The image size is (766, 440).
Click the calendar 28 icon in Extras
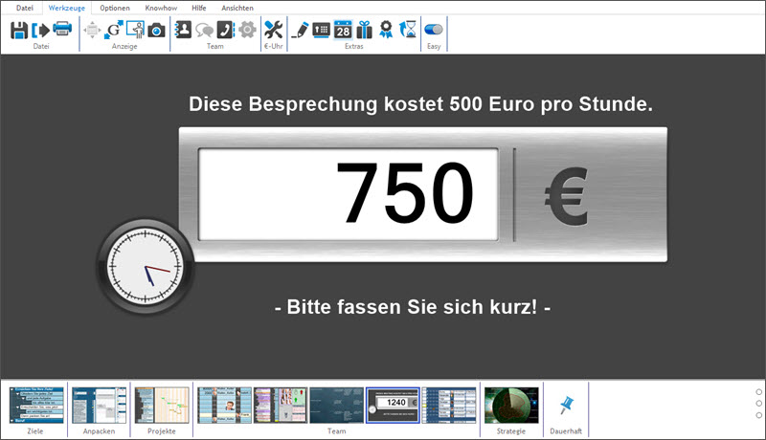pyautogui.click(x=343, y=30)
